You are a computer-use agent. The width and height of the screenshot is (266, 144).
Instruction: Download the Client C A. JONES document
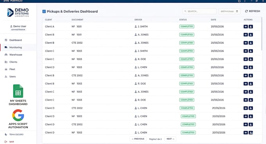pos(251,92)
